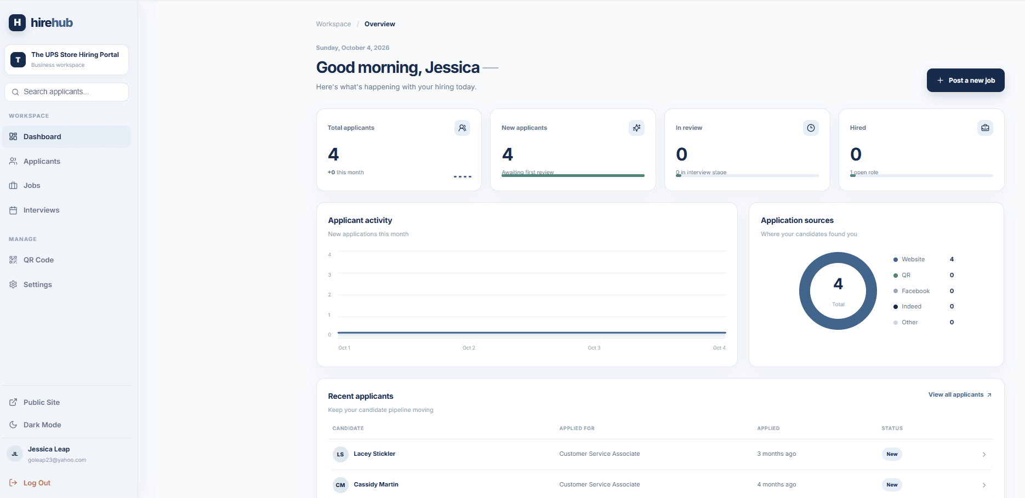The image size is (1025, 498).
Task: Expand Lacey Stickler row chevron
Action: click(984, 454)
